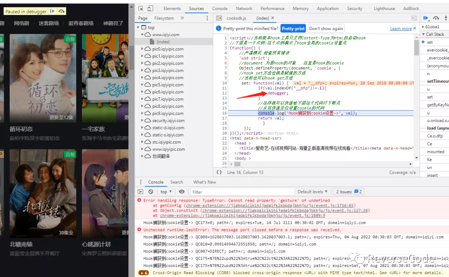Click the Pretty-print button

click(x=293, y=28)
